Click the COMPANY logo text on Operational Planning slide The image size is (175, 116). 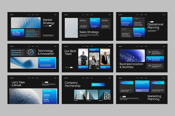pyautogui.click(x=120, y=15)
